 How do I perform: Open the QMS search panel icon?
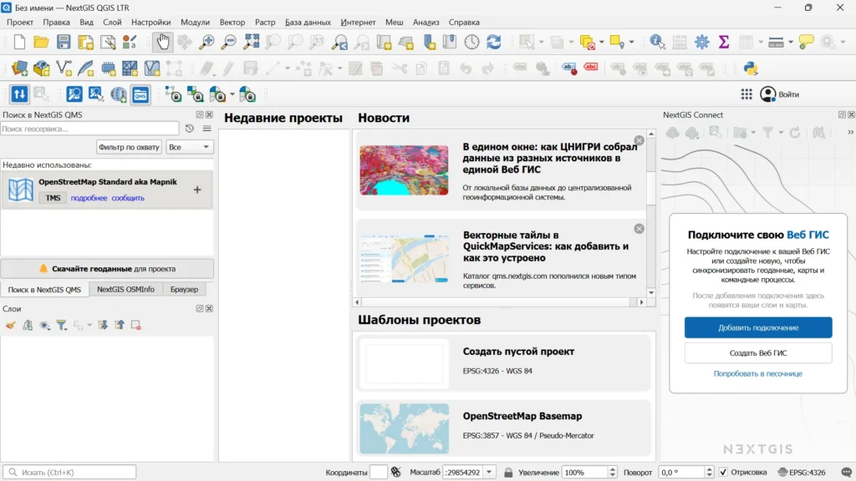coord(140,94)
